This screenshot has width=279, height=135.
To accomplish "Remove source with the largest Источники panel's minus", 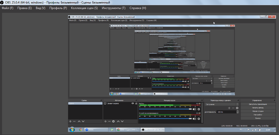I will click(x=109, y=121).
